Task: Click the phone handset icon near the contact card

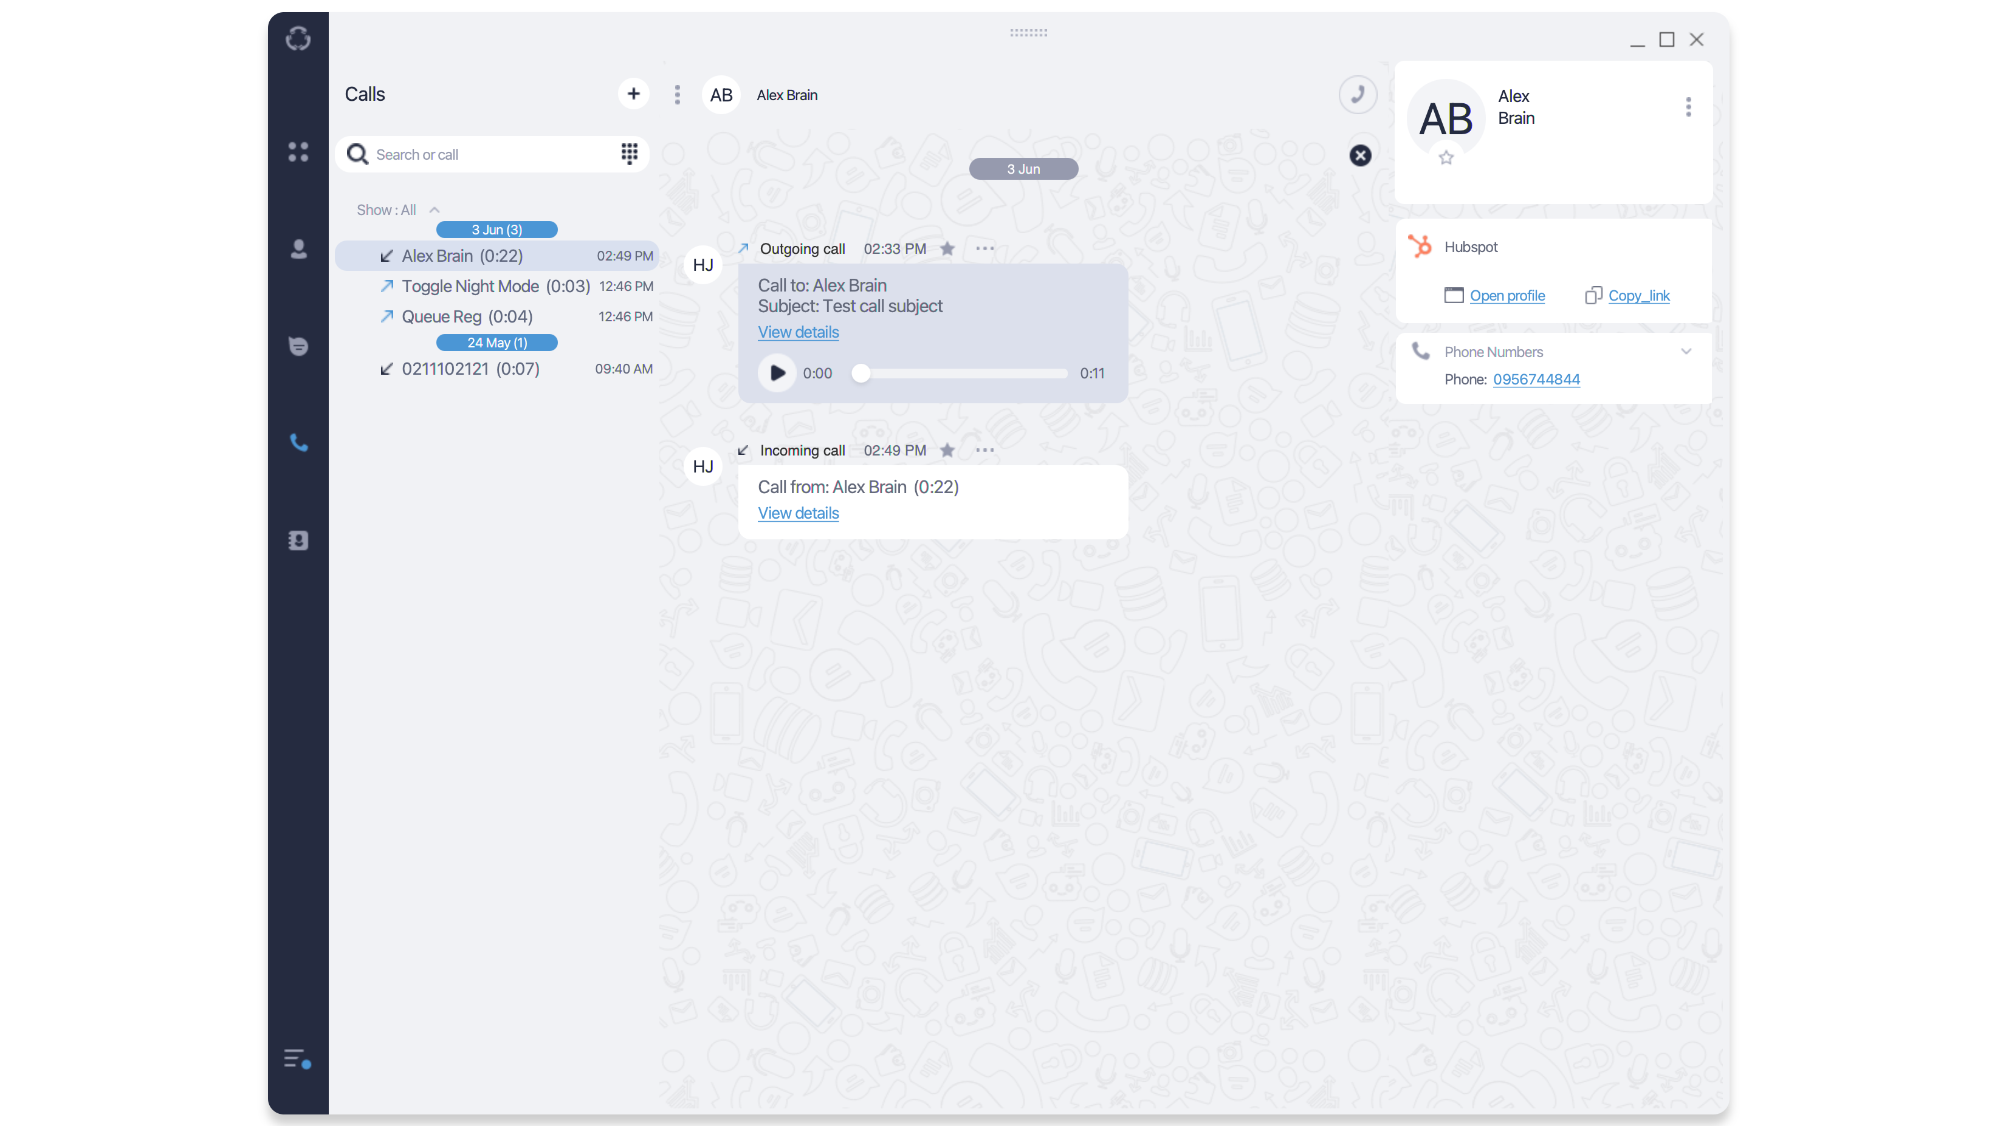Action: [1358, 94]
